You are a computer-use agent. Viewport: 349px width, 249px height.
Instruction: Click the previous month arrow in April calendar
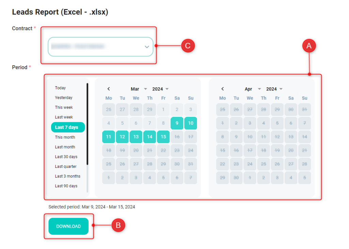tap(223, 89)
